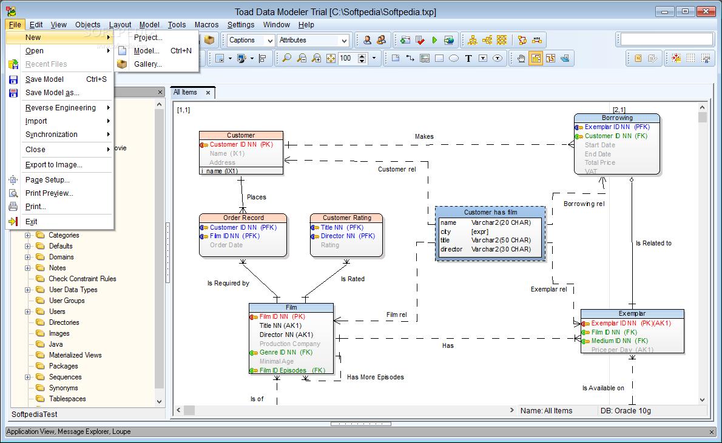The image size is (722, 443).
Task: Click Save Model as... entry
Action: tap(59, 93)
